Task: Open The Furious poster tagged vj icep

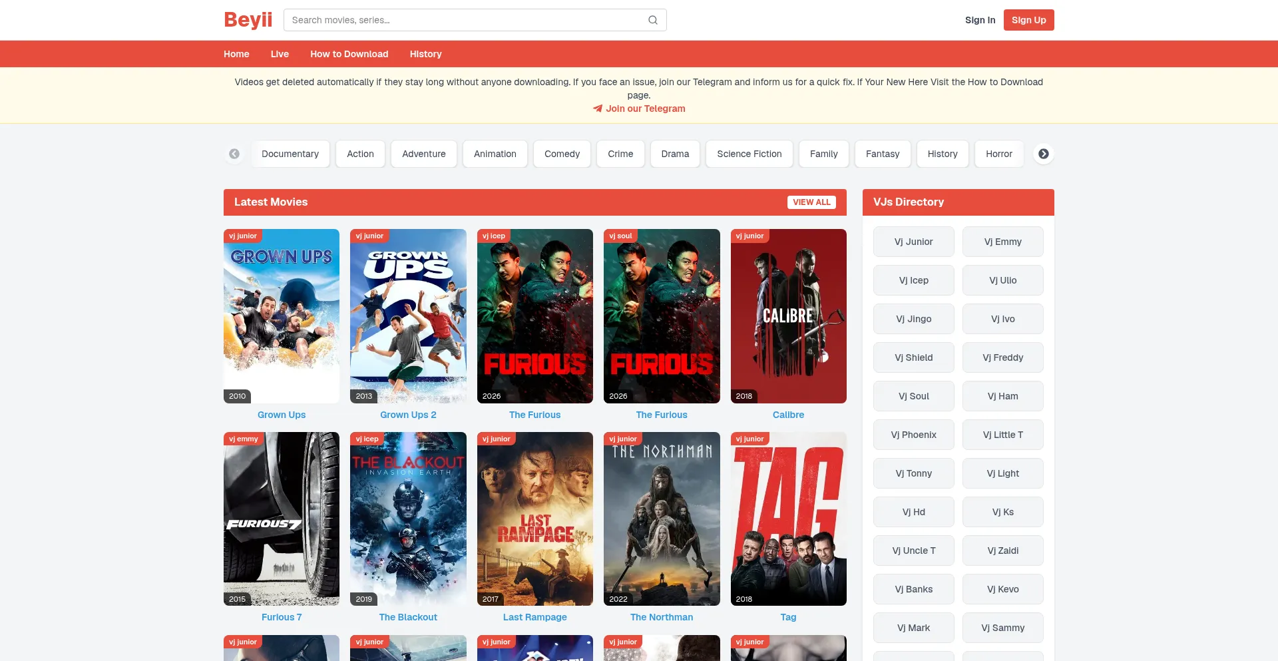Action: (535, 316)
